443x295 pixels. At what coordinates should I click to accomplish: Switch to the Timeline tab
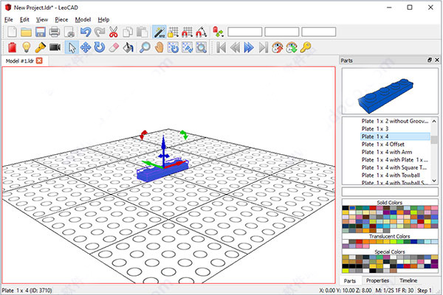tap(410, 281)
